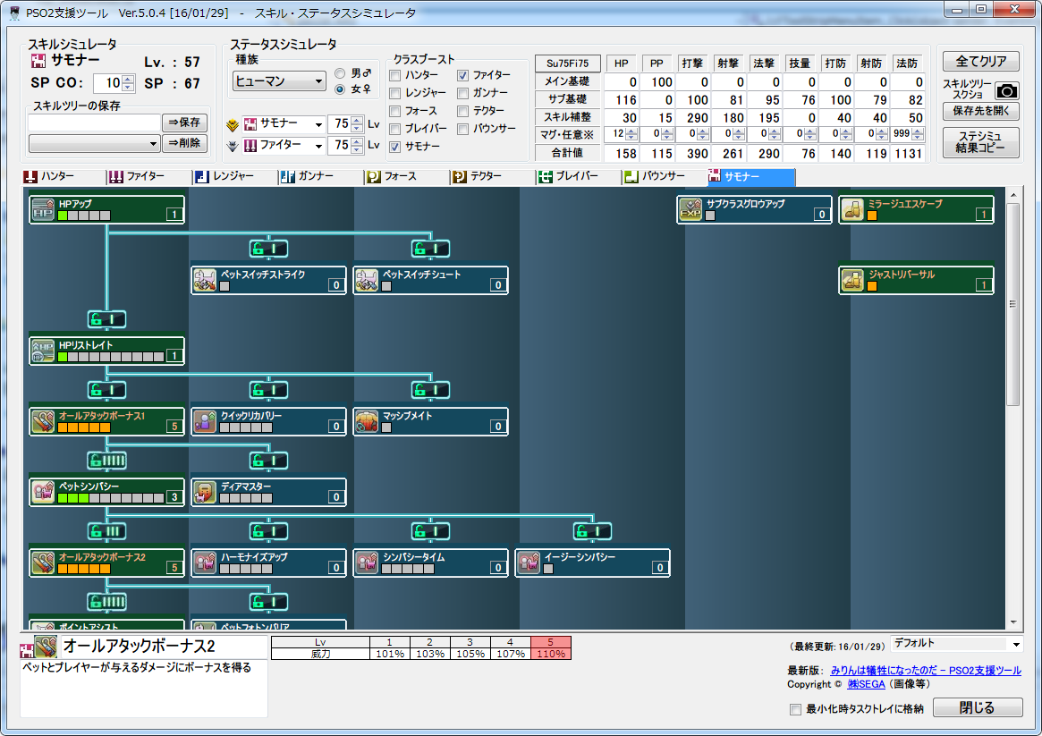
Task: Click the lock icon above ディアマスター
Action: click(268, 461)
